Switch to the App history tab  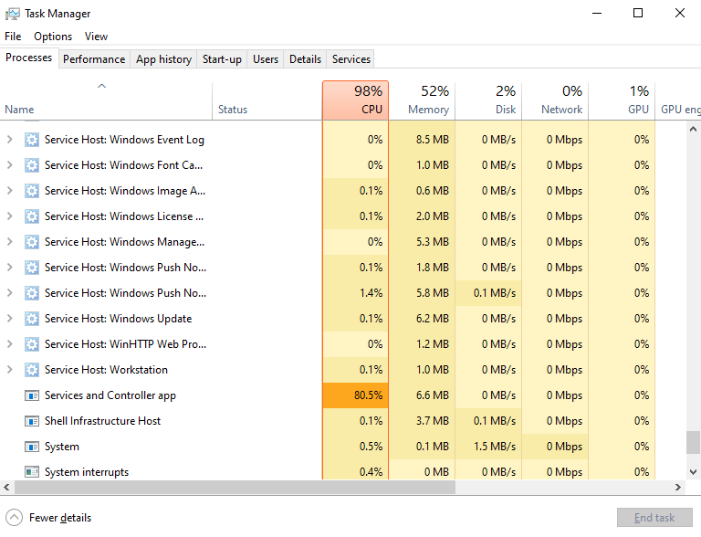pyautogui.click(x=163, y=59)
